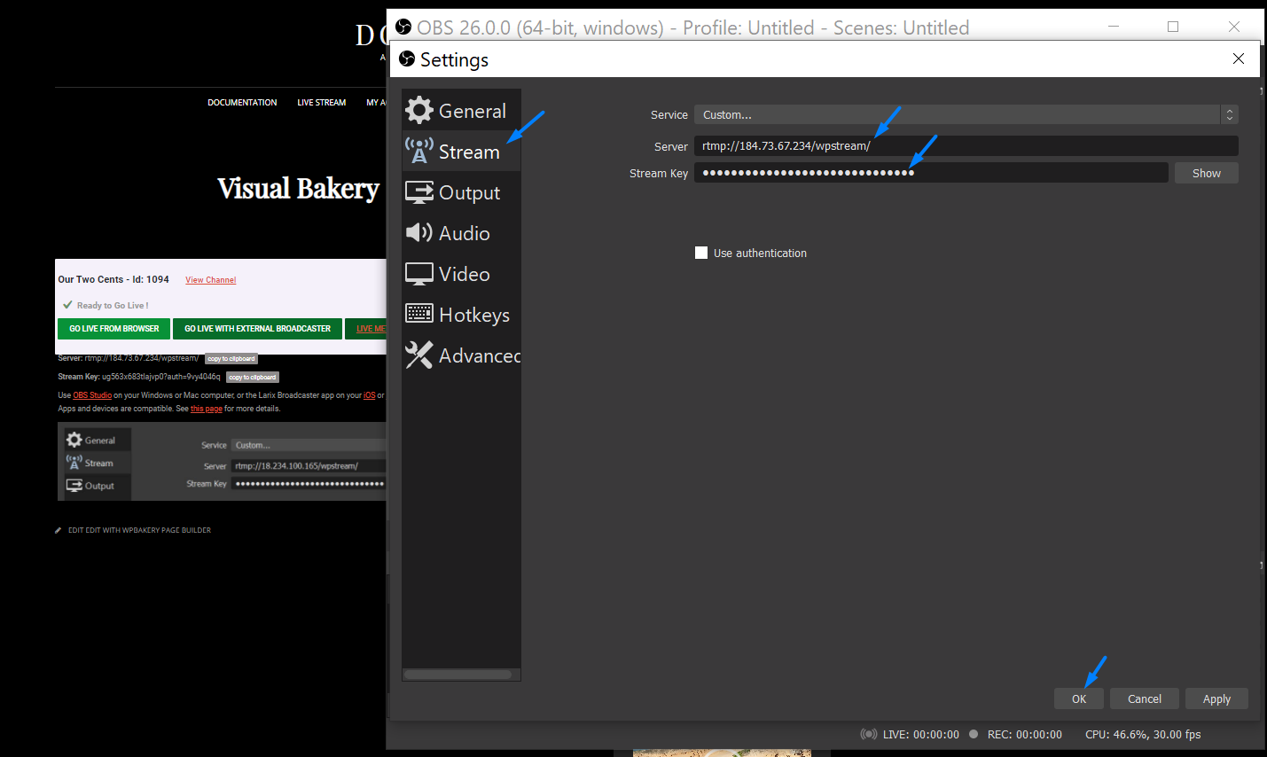Enable the Use authentication checkbox
The image size is (1267, 757).
pyautogui.click(x=701, y=253)
